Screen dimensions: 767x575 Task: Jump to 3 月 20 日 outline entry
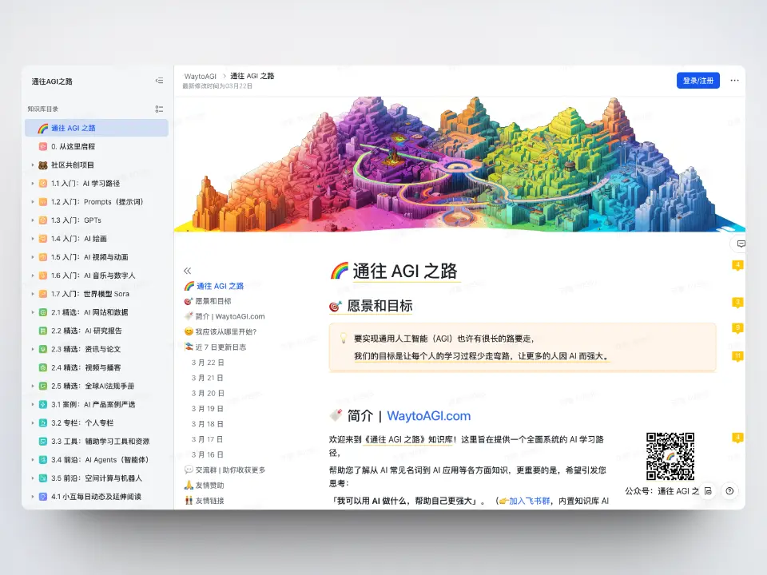click(x=208, y=393)
